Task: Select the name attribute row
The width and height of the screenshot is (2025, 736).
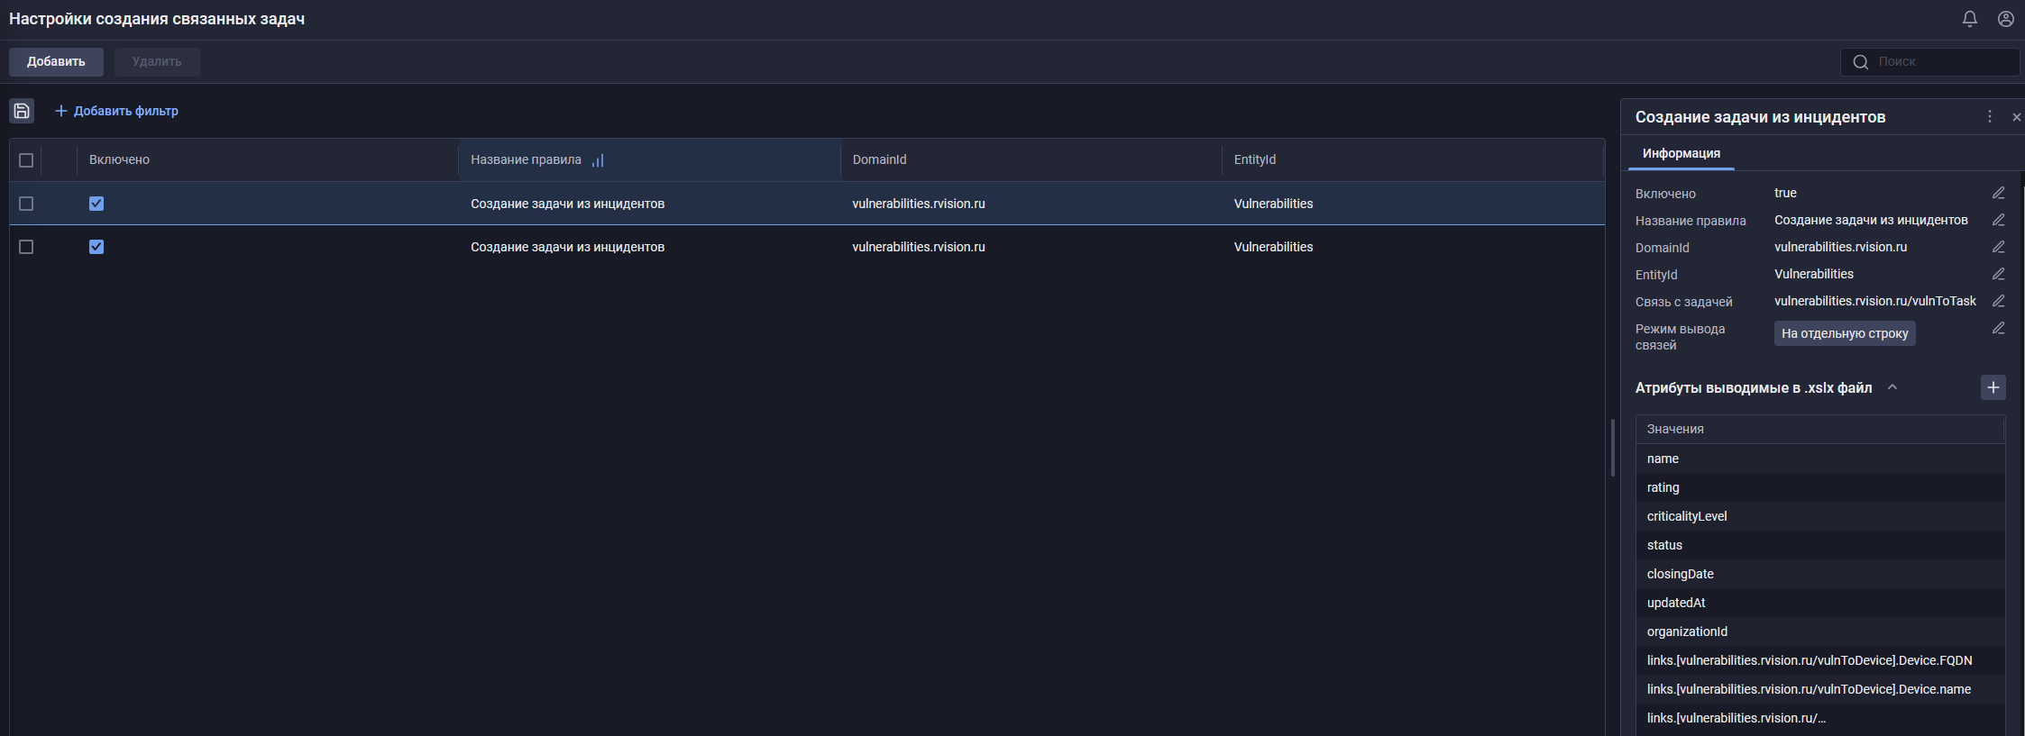Action: (1820, 459)
